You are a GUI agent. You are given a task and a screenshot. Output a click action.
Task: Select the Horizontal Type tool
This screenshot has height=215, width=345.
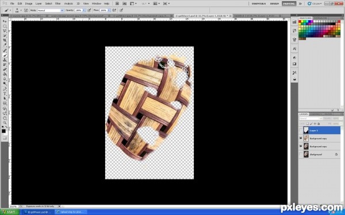point(5,94)
